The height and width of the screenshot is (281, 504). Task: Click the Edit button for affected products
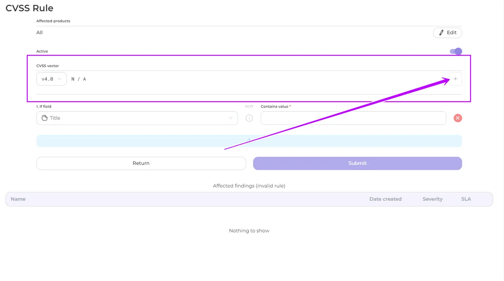coord(447,33)
